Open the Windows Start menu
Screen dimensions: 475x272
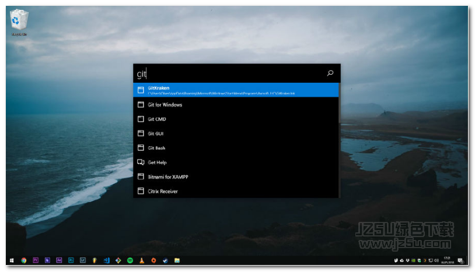(x=12, y=260)
